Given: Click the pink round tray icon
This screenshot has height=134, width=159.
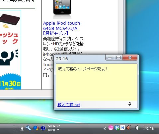Looking at the screenshot, I should 111,128.
